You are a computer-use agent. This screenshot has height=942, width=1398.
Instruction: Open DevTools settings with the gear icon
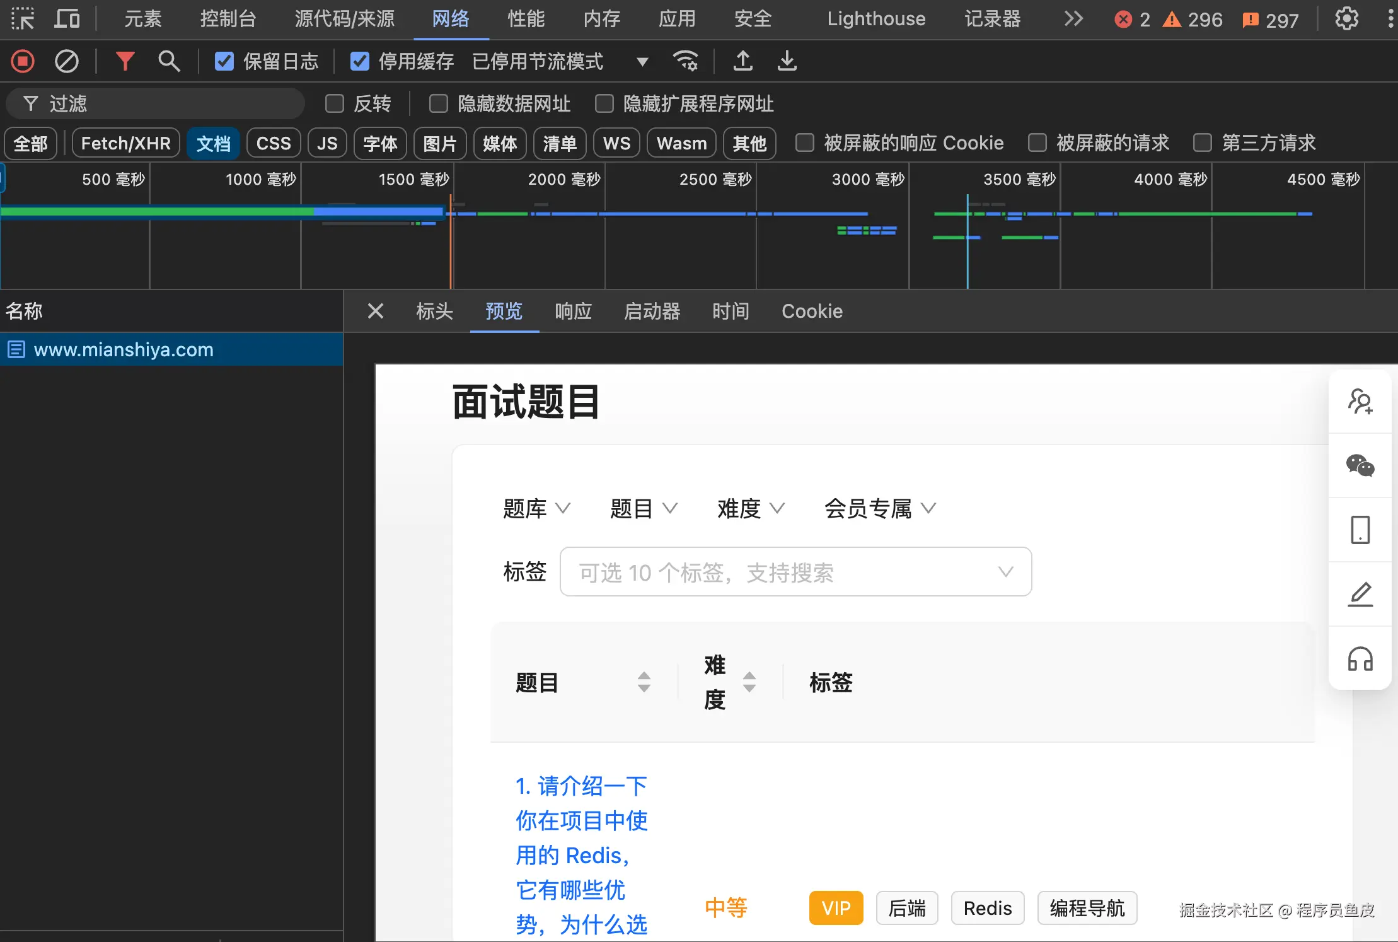(x=1346, y=19)
